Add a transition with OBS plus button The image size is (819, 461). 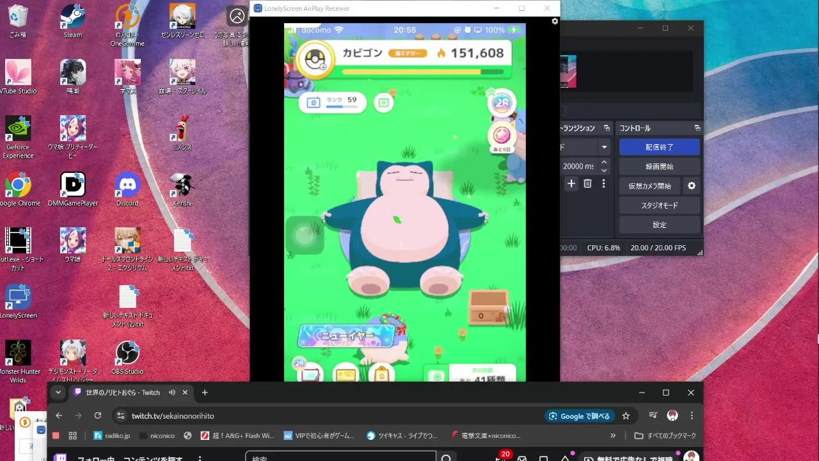[571, 184]
